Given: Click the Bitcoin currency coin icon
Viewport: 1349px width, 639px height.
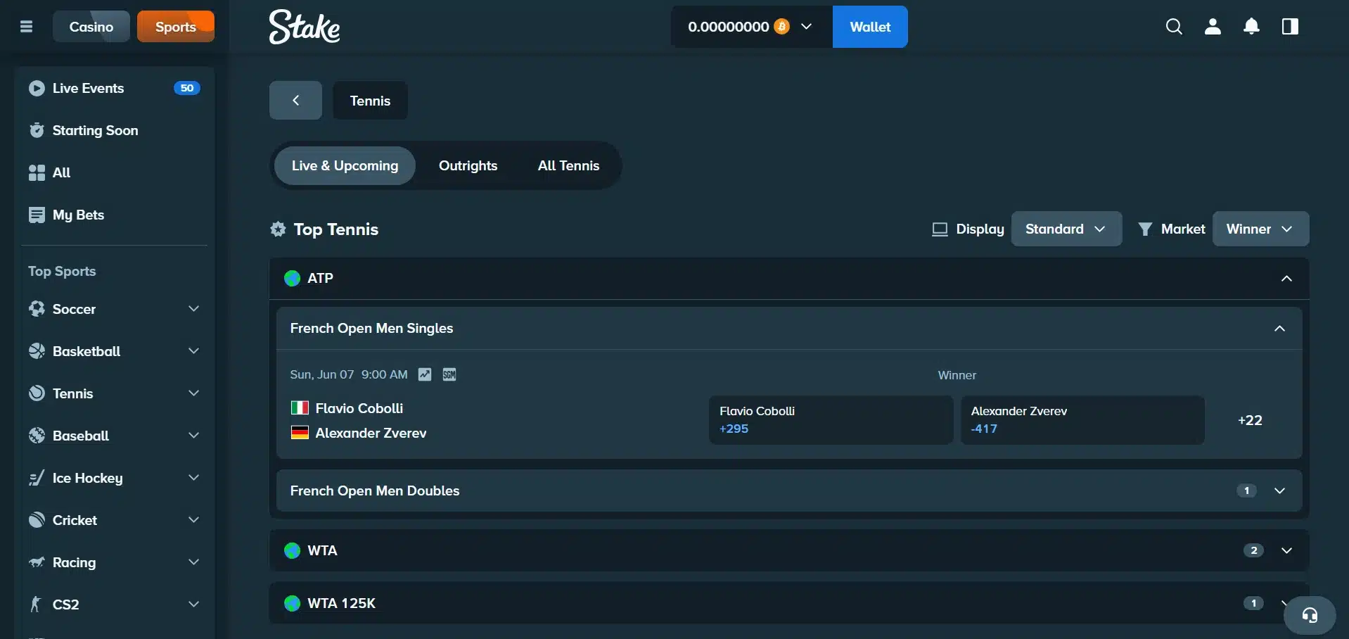Looking at the screenshot, I should click(x=781, y=27).
